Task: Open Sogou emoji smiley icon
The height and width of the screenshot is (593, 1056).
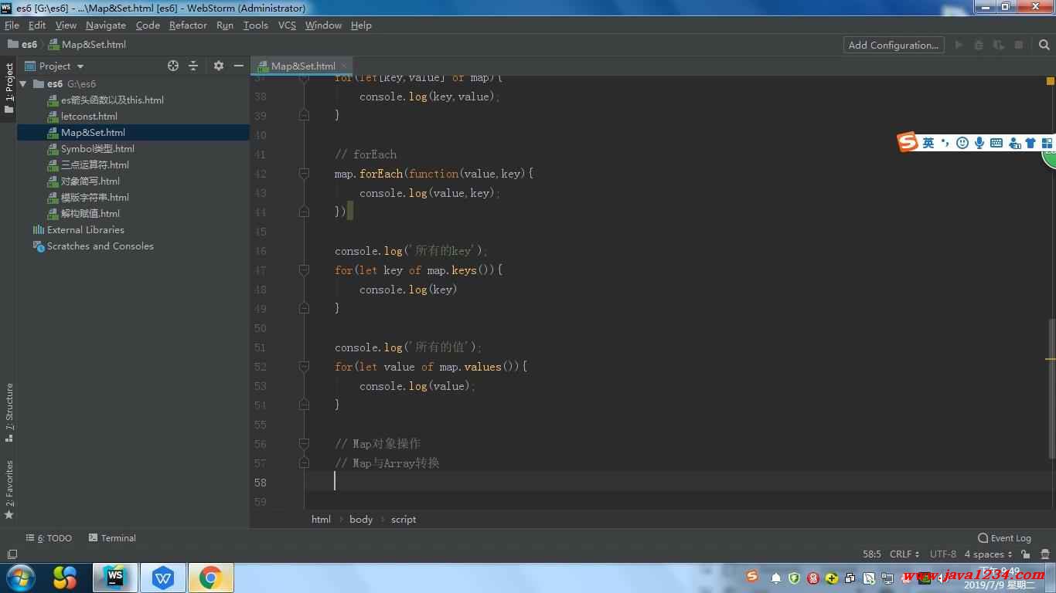Action: click(962, 143)
